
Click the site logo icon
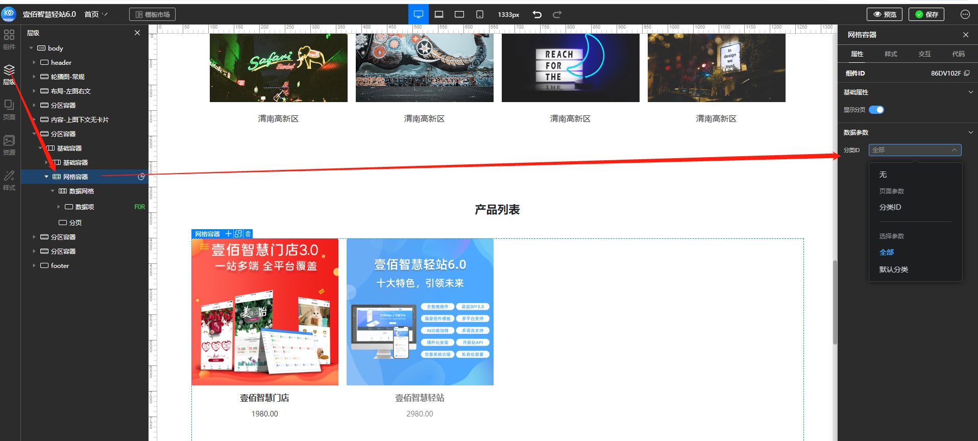point(9,14)
